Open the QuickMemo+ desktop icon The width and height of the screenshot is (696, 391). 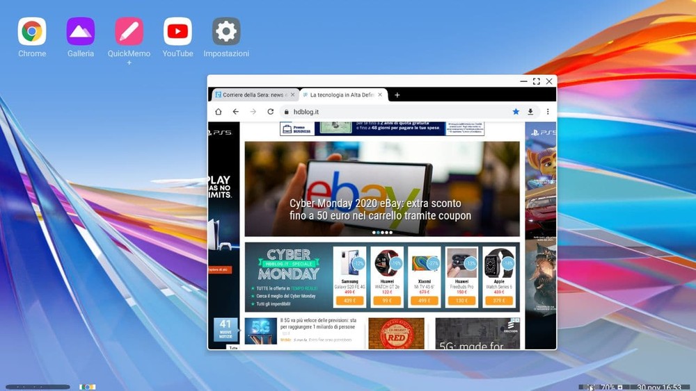click(129, 31)
